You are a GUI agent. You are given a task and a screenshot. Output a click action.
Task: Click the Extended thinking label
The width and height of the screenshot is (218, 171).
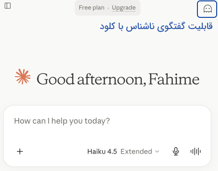tap(136, 151)
